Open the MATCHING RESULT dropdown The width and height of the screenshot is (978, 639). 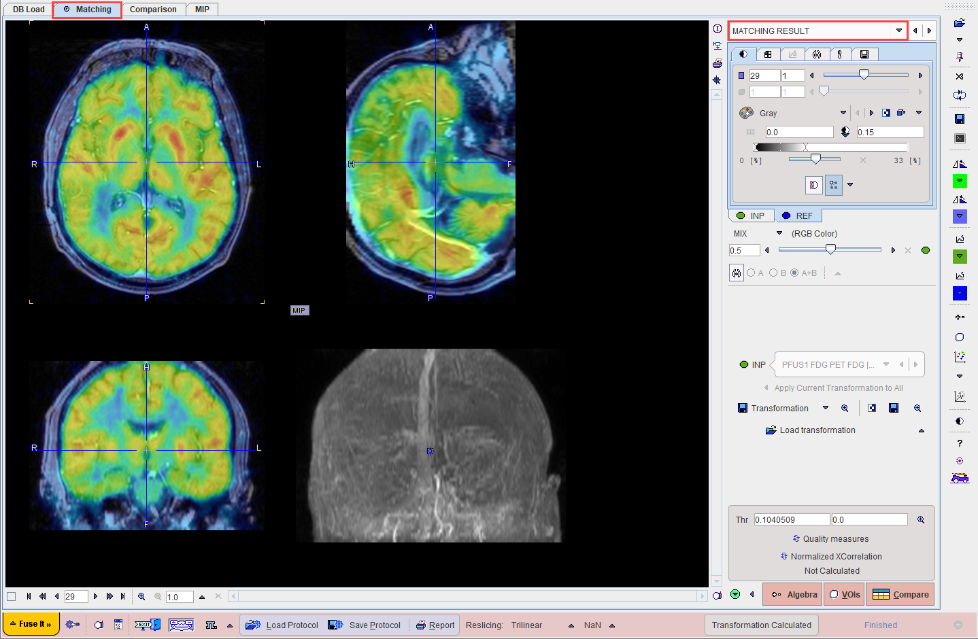pyautogui.click(x=899, y=31)
